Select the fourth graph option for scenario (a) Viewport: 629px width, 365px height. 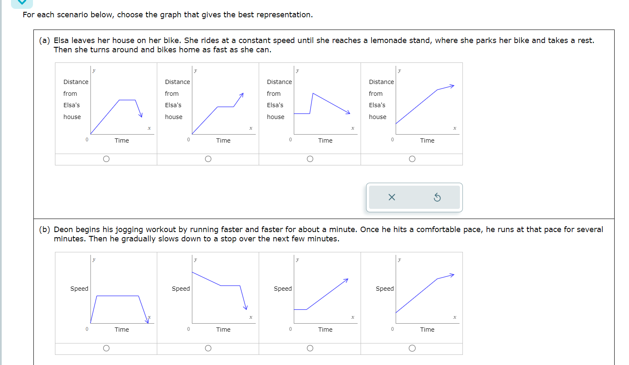click(x=411, y=159)
